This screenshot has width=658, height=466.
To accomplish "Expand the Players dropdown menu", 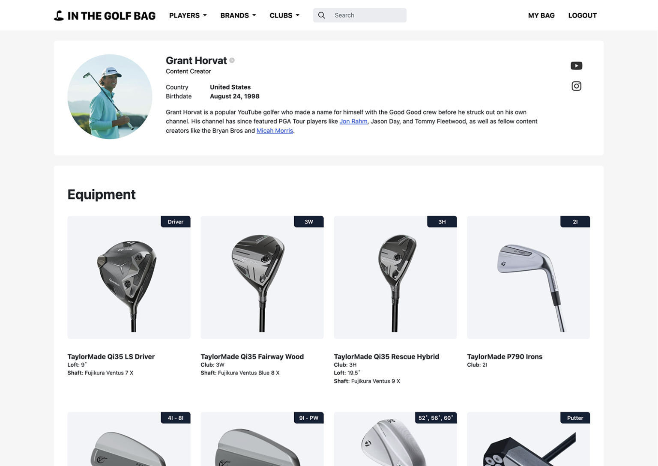I will (x=188, y=15).
